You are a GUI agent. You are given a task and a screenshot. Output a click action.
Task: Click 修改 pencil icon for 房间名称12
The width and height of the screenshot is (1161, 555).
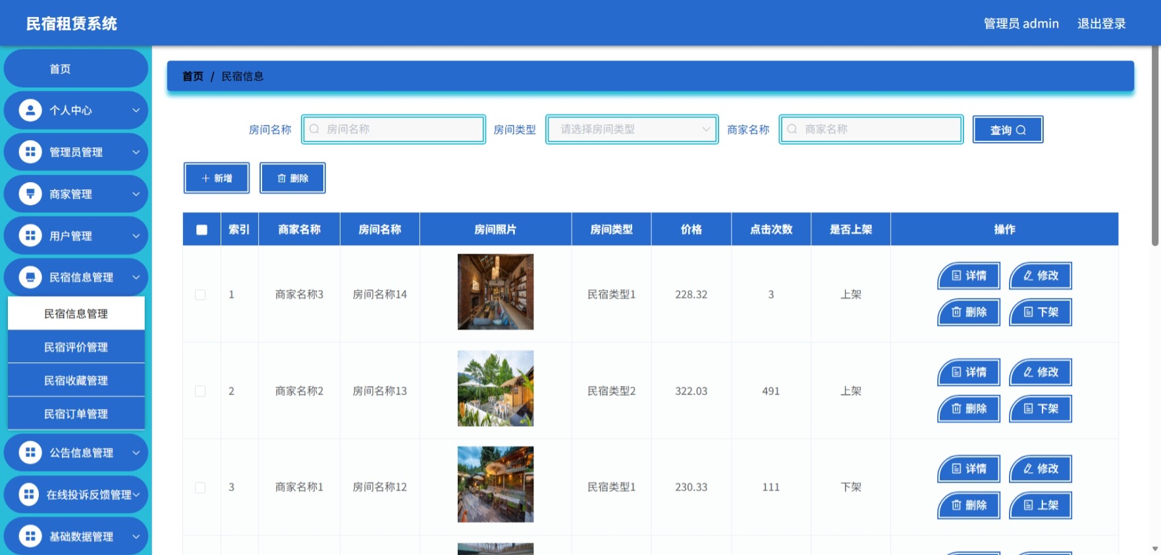coord(1028,469)
